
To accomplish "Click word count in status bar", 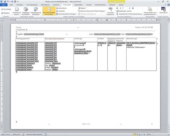I will click(x=16, y=135).
